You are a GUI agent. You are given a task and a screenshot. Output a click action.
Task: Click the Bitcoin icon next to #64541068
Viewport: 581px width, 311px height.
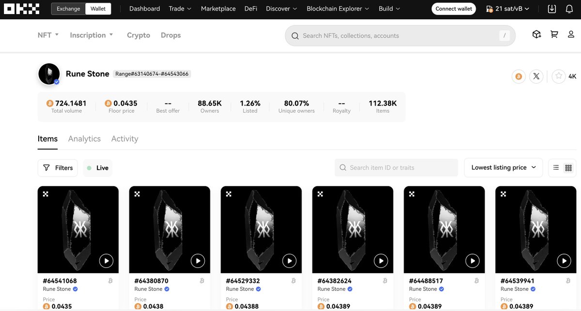tap(110, 281)
